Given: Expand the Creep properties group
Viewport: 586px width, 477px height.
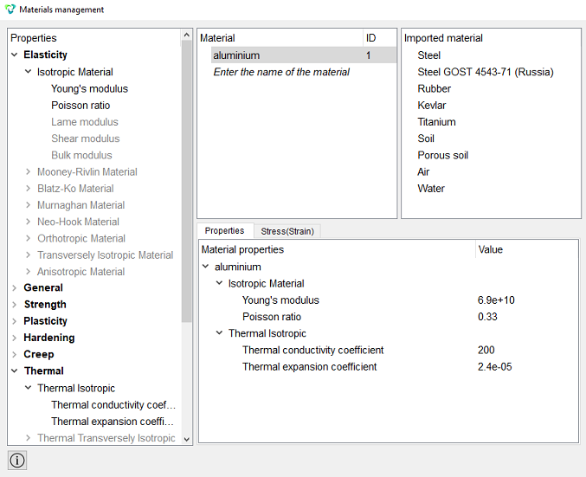Looking at the screenshot, I should tap(15, 354).
